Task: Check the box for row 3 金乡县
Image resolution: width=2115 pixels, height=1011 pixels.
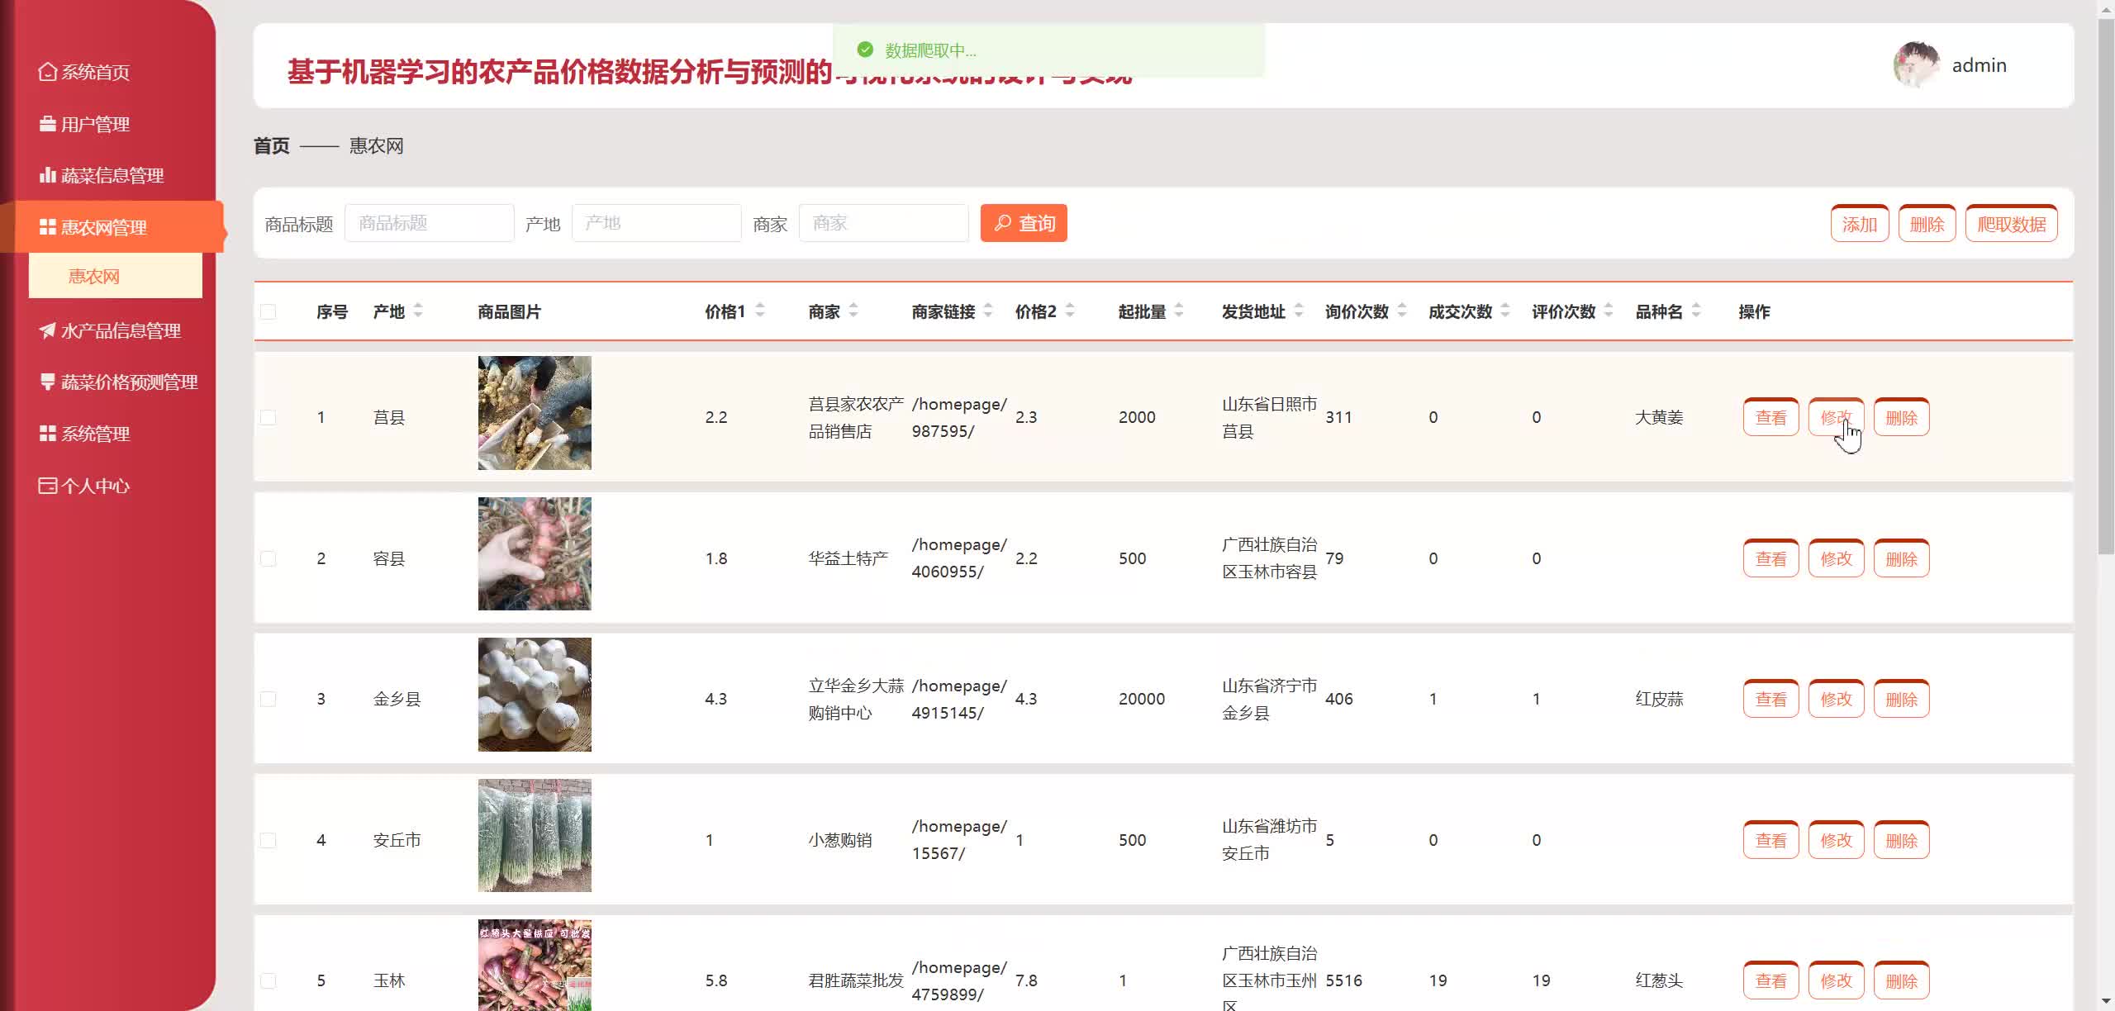Action: pyautogui.click(x=268, y=700)
